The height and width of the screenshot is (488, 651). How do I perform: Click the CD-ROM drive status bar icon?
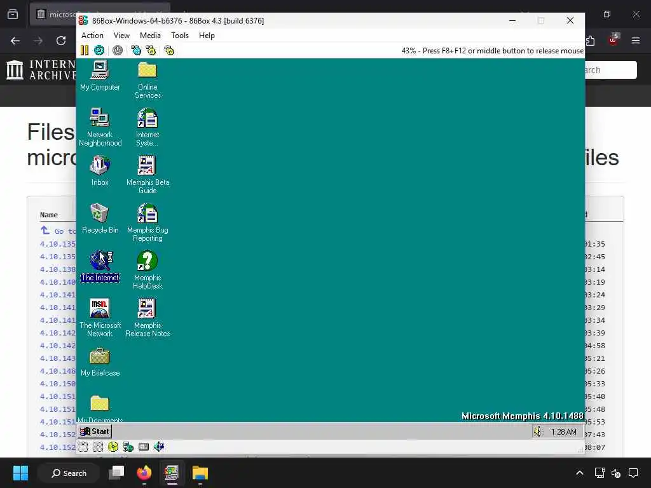pyautogui.click(x=113, y=447)
